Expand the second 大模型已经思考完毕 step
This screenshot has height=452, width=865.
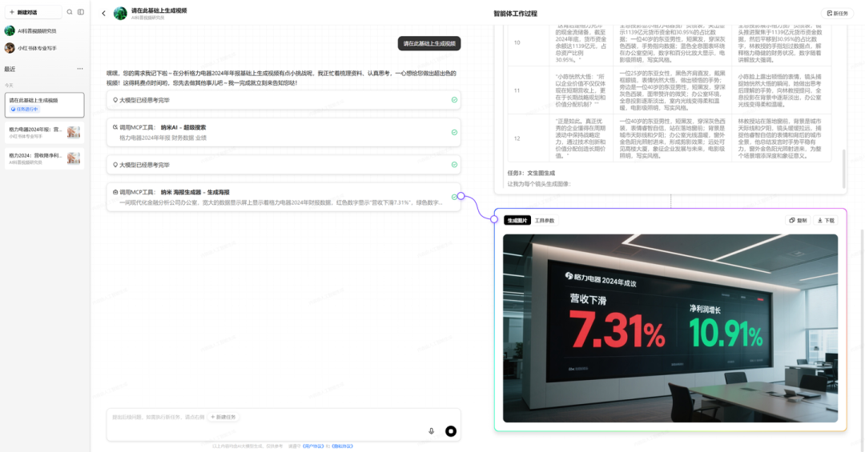coord(284,165)
